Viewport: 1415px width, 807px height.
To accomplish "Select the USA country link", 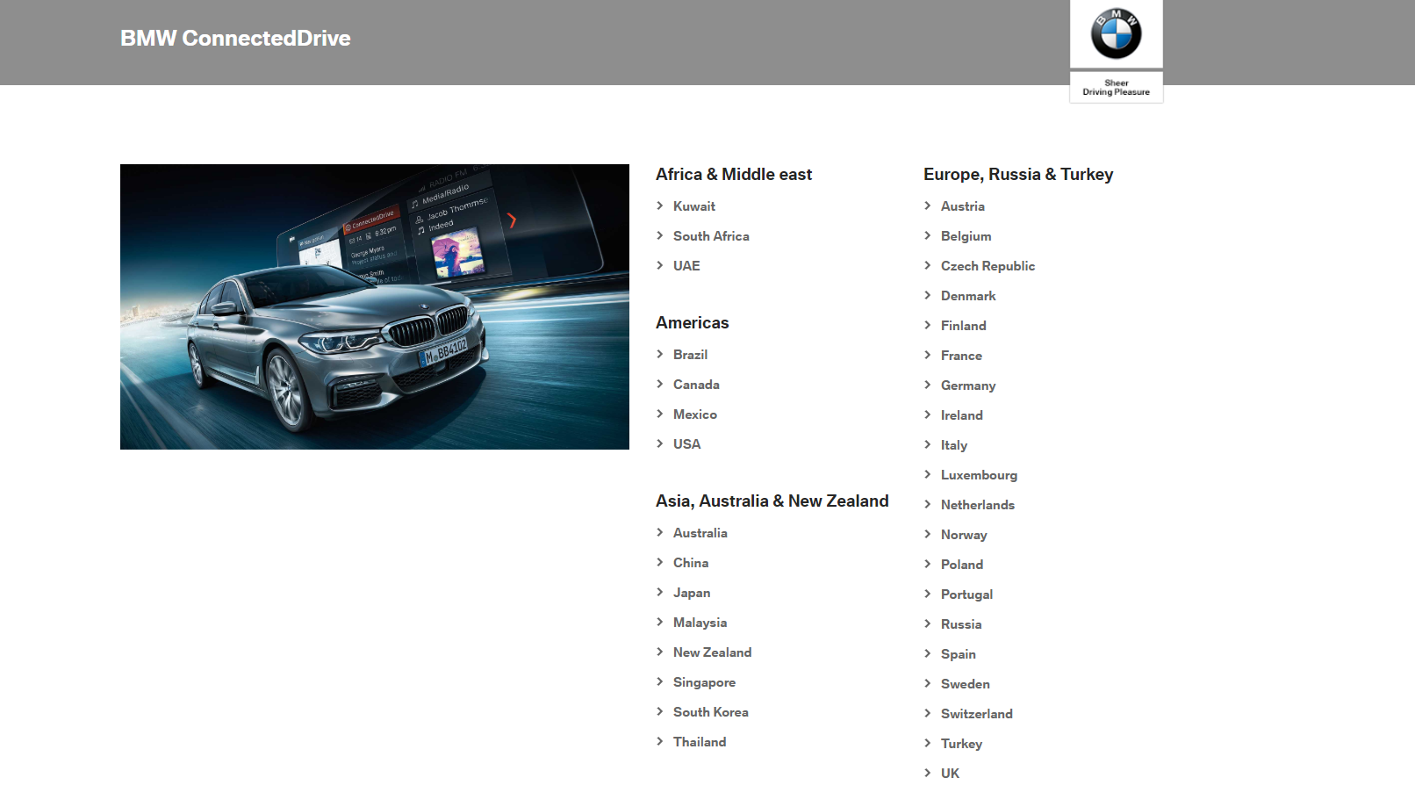I will [686, 444].
